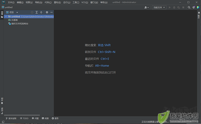This screenshot has height=124, width=201.
Task: Open the 运行(U) menu
Action: (67, 2)
